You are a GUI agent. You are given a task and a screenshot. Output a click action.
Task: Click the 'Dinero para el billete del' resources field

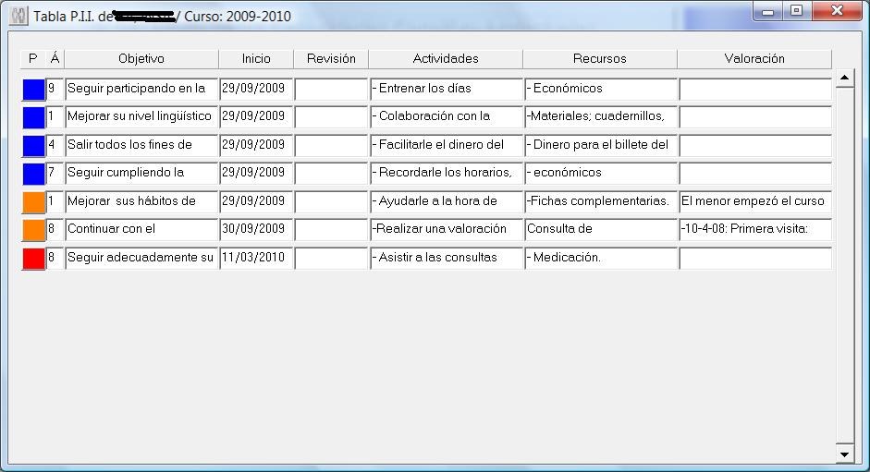[600, 146]
